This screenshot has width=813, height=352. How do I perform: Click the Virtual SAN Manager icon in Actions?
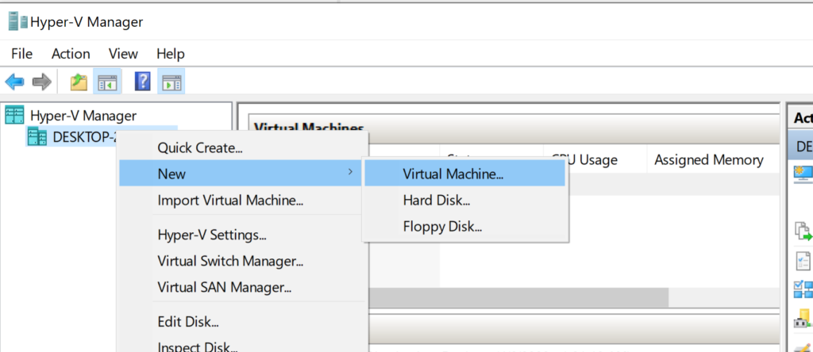pos(803,319)
